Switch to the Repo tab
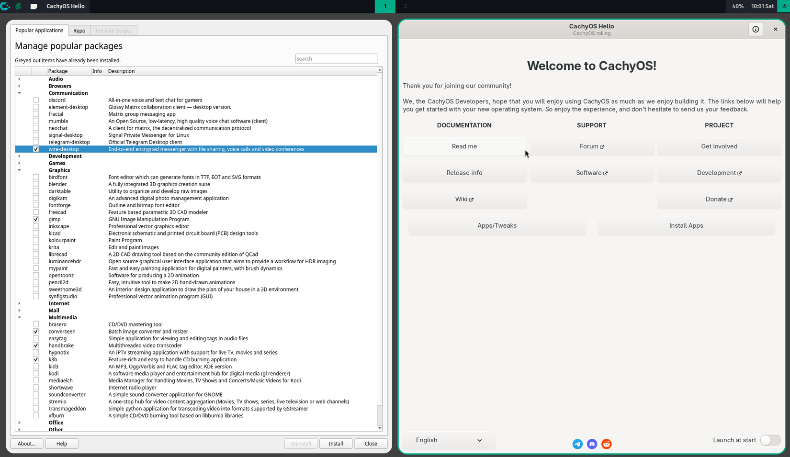The height and width of the screenshot is (457, 790). [x=79, y=30]
